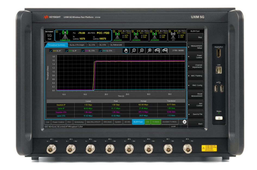Select the pan hand tool
Screen dimensions: 257x170
point(126,51)
